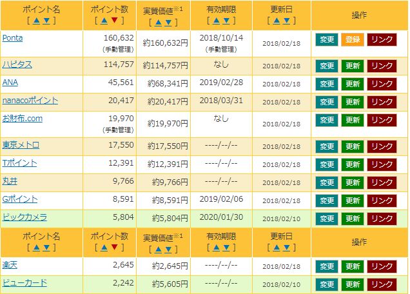Click 更新 button in 丸井 row
Viewport: 410px width, 294px height.
pyautogui.click(x=353, y=182)
